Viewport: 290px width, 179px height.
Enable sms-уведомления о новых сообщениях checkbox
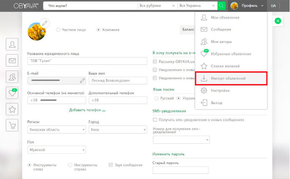155,120
